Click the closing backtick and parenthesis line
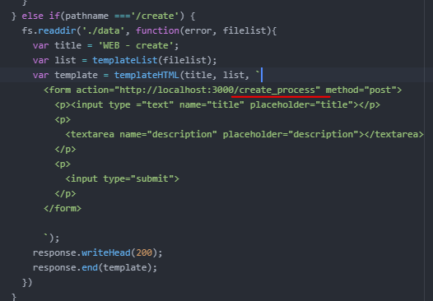Image resolution: width=433 pixels, height=301 pixels. pyautogui.click(x=51, y=238)
